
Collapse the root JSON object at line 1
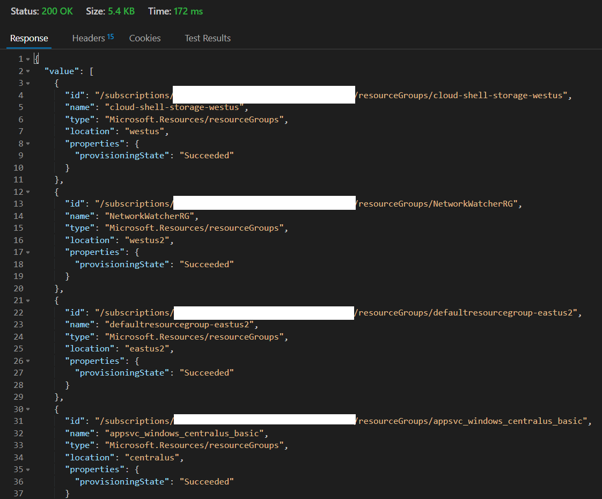[x=28, y=59]
